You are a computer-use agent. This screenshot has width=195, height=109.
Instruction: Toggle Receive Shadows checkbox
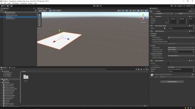click(x=168, y=40)
